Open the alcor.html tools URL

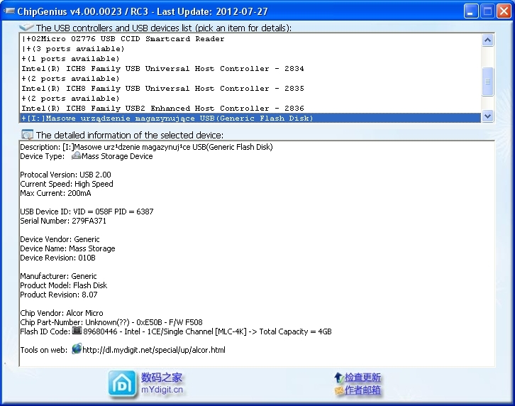click(x=154, y=350)
